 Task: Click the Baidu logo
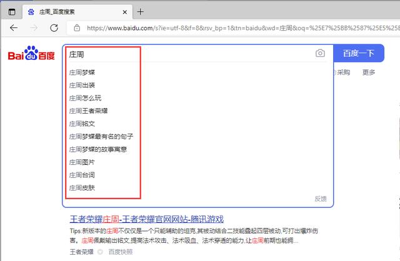(31, 56)
